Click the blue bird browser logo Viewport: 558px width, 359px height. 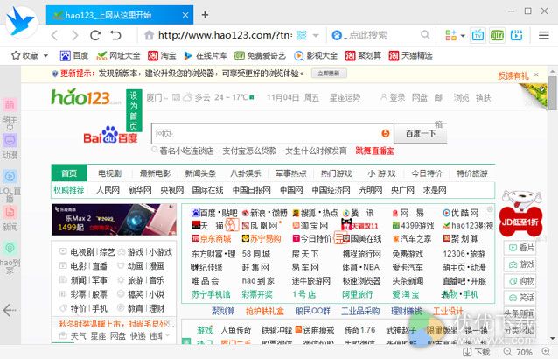(x=21, y=21)
